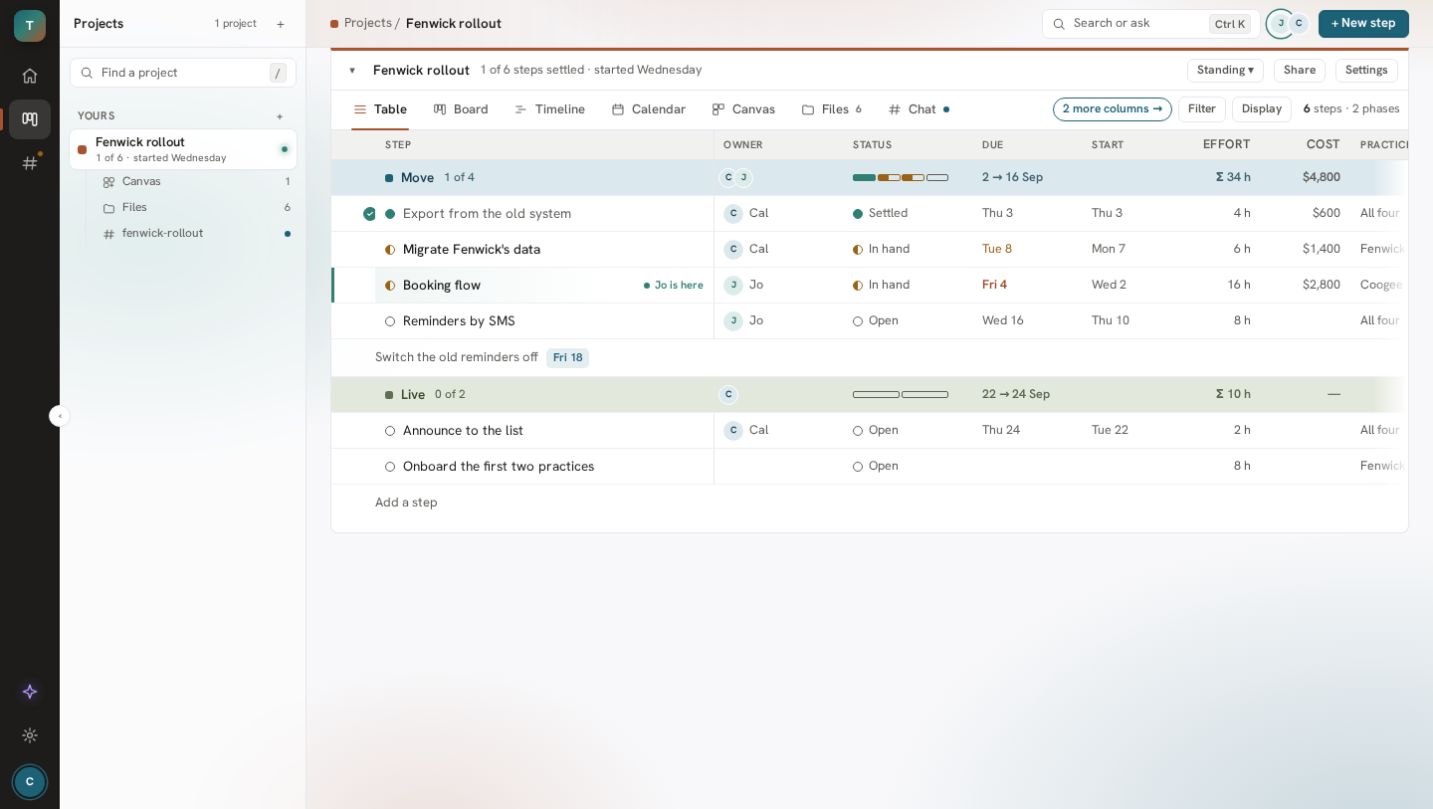
Task: Open fenwick-rollout channel in sidebar
Action: (x=196, y=234)
